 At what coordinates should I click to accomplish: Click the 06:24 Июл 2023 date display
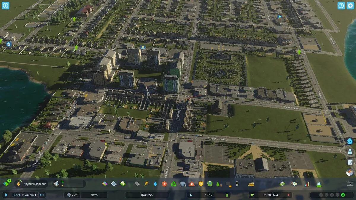pyautogui.click(x=24, y=195)
